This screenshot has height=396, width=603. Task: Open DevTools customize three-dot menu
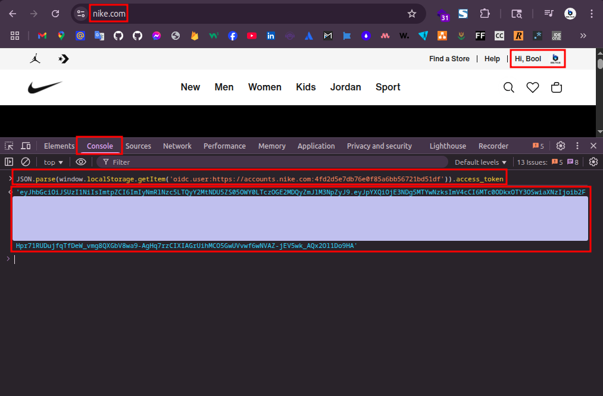pyautogui.click(x=577, y=146)
